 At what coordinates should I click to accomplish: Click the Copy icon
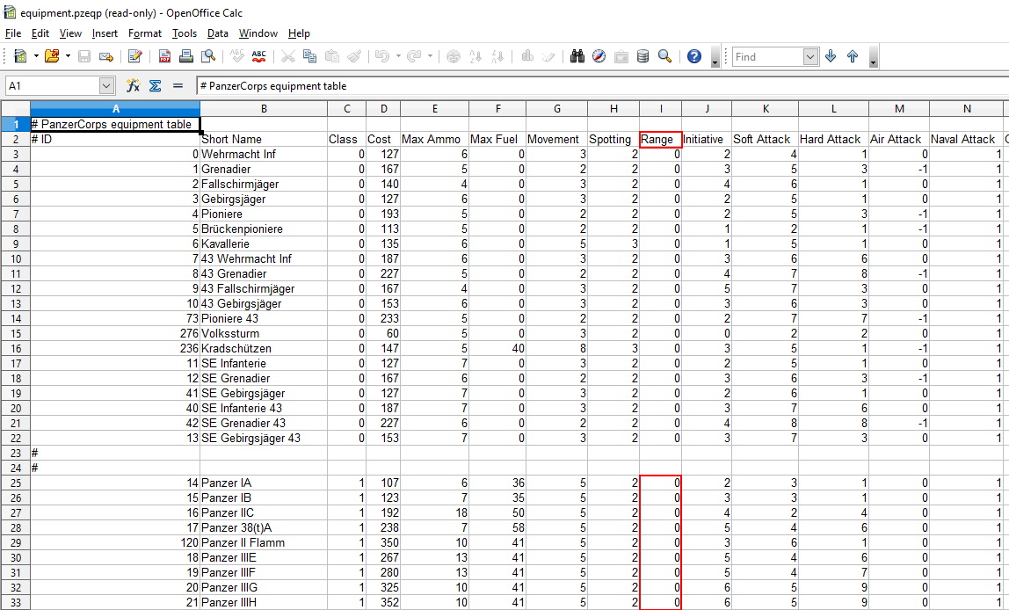click(x=309, y=56)
